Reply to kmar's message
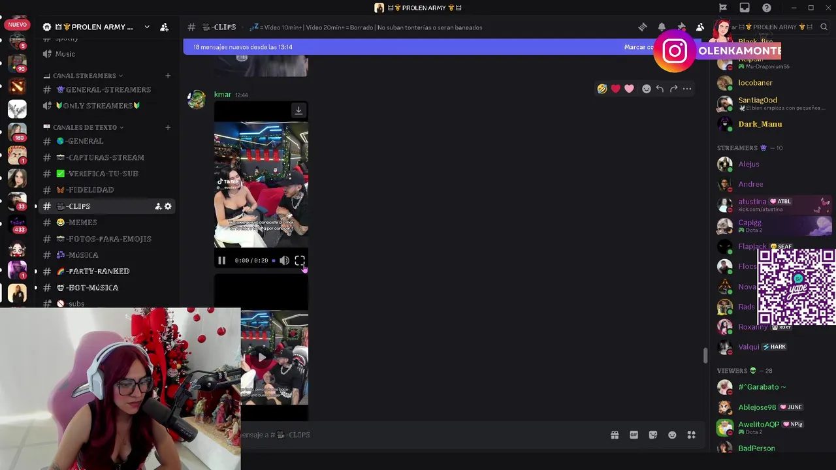This screenshot has height=470, width=836. (660, 89)
